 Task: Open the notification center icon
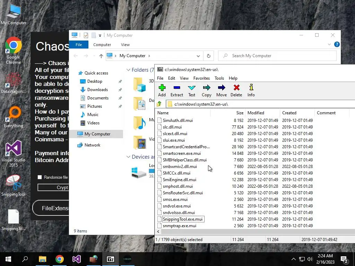pyautogui.click(x=344, y=259)
